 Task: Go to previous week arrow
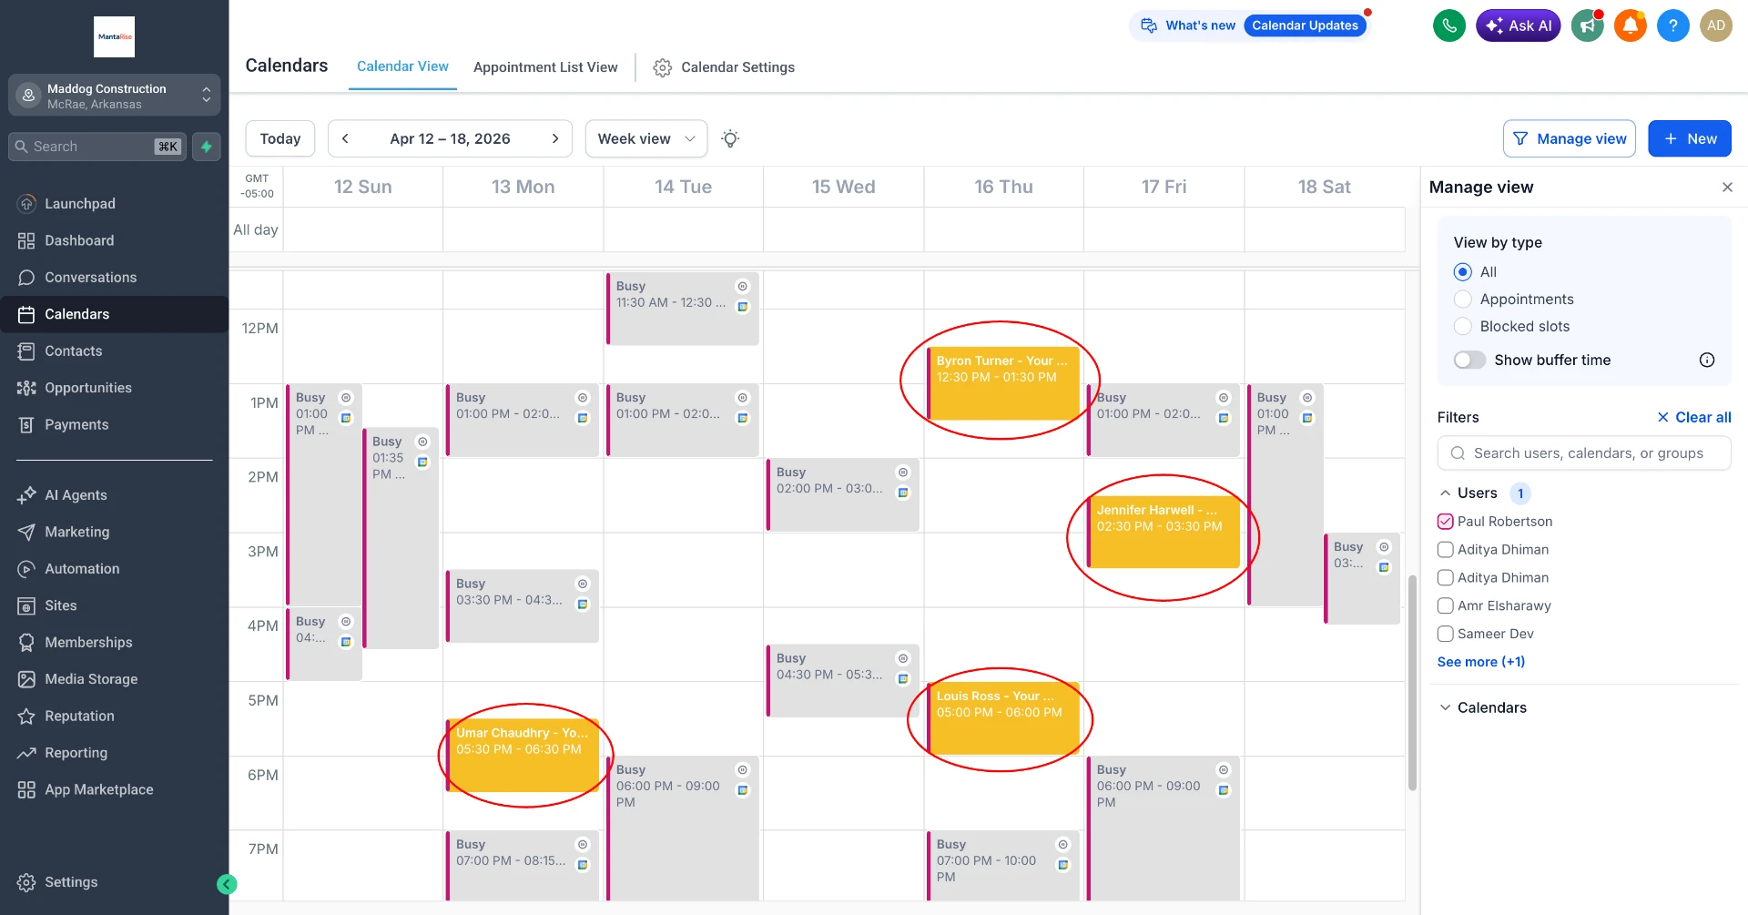point(345,138)
